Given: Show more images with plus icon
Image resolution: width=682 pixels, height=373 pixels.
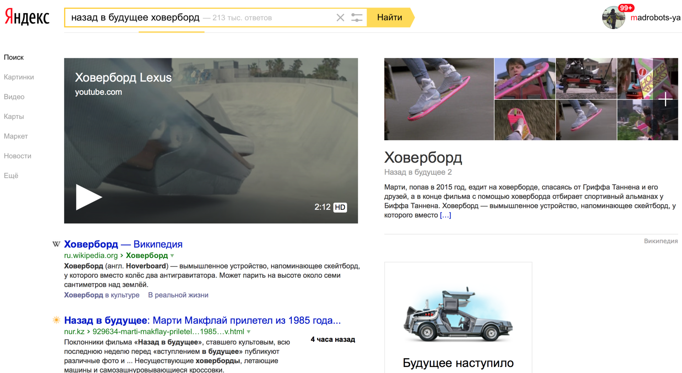Looking at the screenshot, I should (x=665, y=99).
